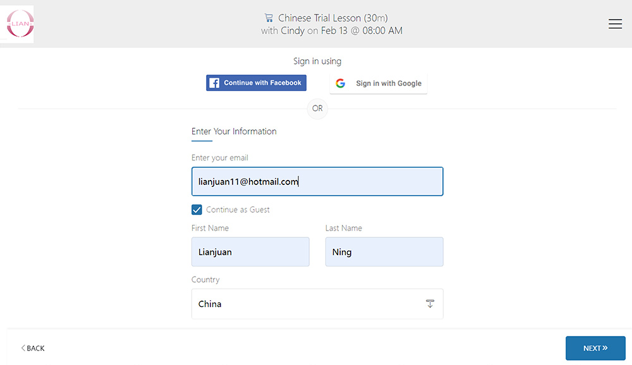Viewport: 632px width, 365px height.
Task: Select the Enter Your Information tab
Action: pyautogui.click(x=234, y=132)
